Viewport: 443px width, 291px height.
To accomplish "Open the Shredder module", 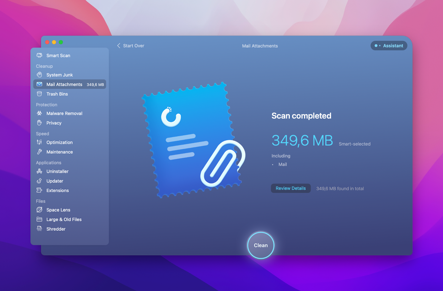I will [56, 229].
